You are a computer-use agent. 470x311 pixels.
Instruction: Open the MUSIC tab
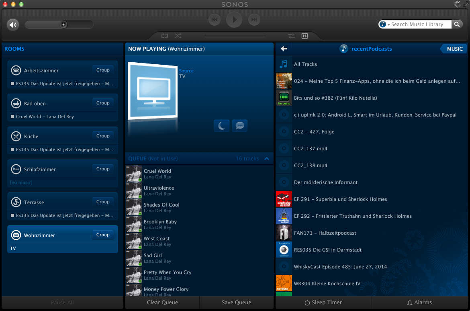[x=454, y=49]
